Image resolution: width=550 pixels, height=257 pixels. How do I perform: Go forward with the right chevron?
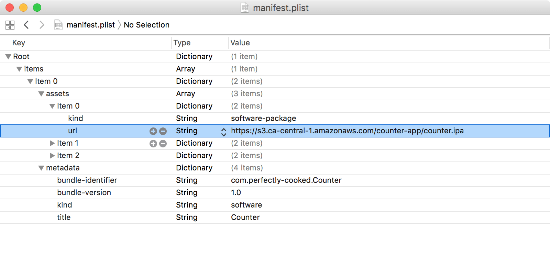click(42, 25)
